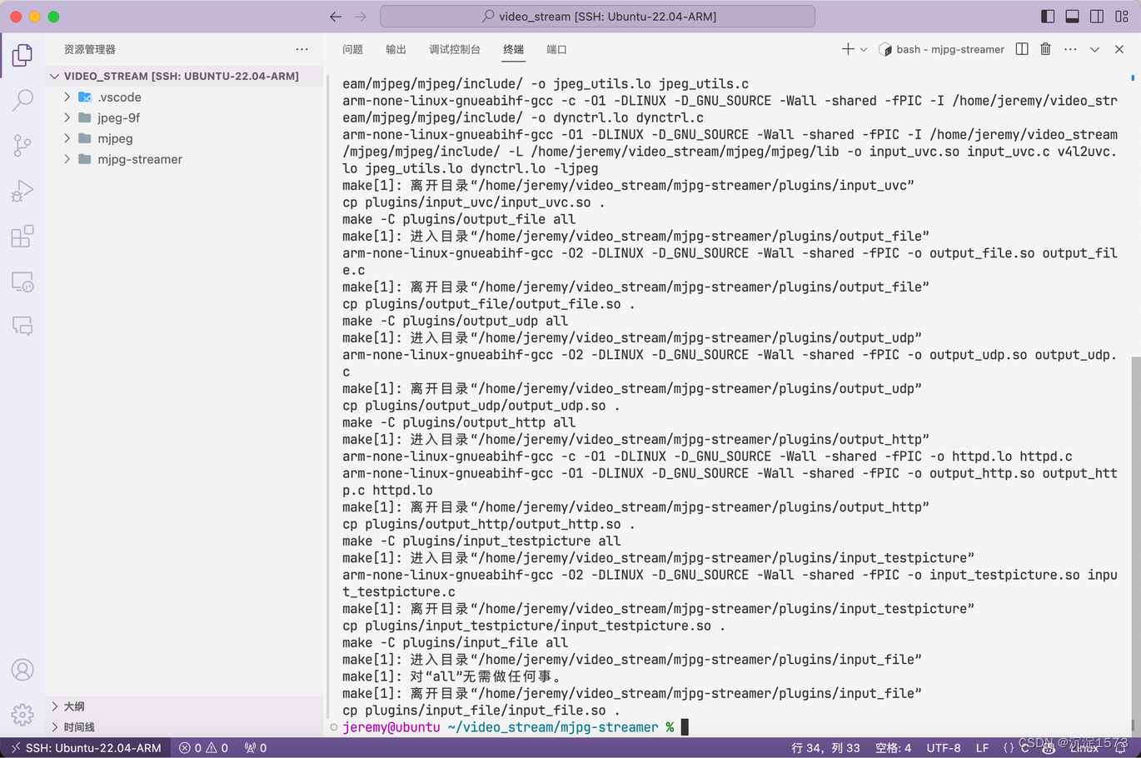The image size is (1141, 758).
Task: Click the terminal prompt line jeremy@ubuntu
Action: coord(508,727)
